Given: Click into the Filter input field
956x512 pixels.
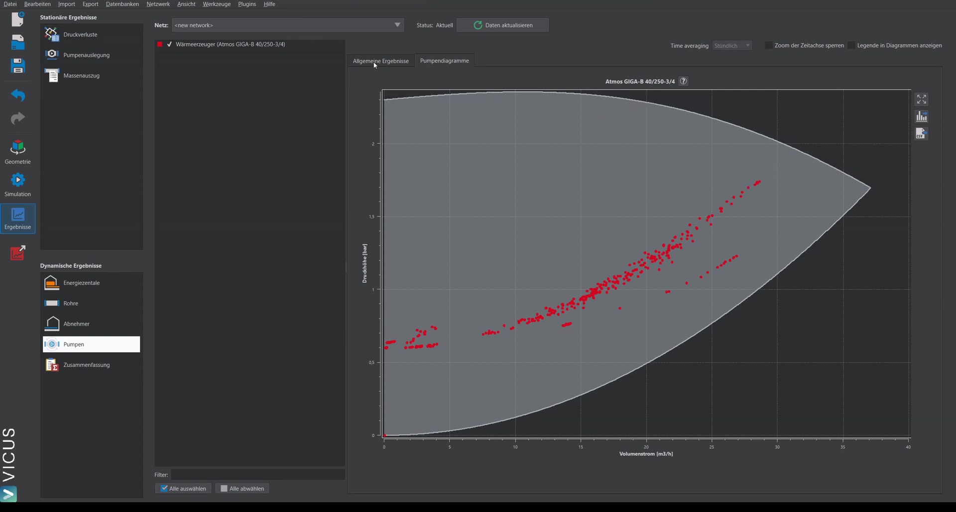Looking at the screenshot, I should [x=258, y=475].
